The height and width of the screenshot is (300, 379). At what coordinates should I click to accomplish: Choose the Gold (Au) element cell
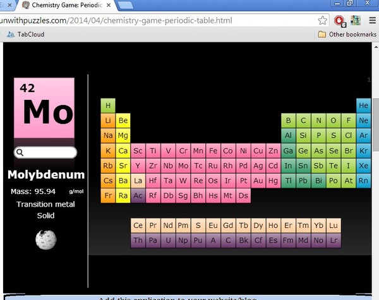pyautogui.click(x=258, y=181)
